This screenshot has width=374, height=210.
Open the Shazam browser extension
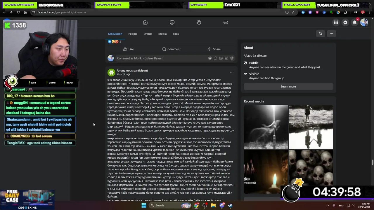(x=303, y=12)
